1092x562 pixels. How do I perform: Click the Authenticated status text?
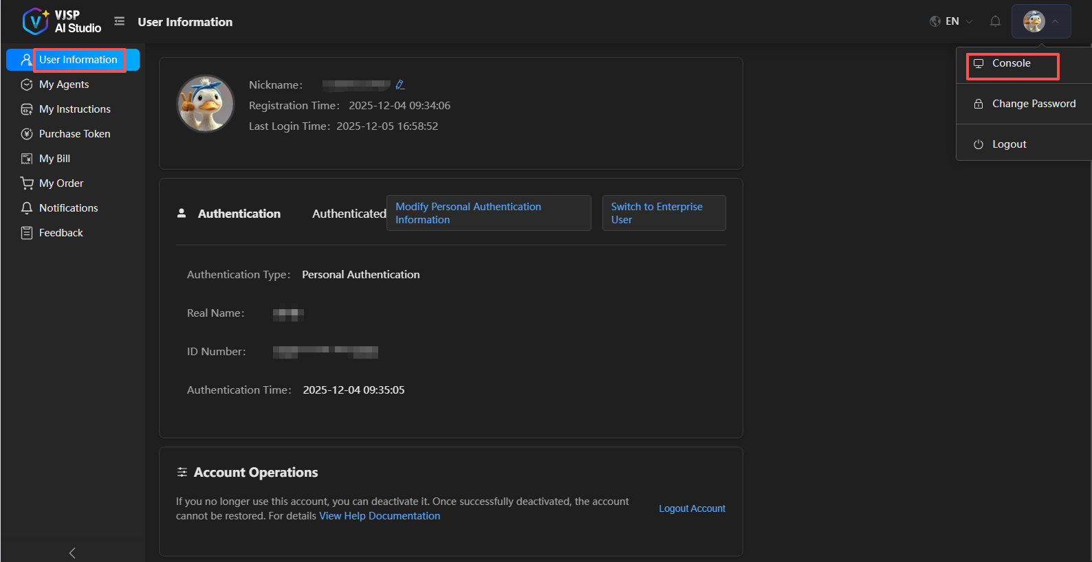point(349,214)
